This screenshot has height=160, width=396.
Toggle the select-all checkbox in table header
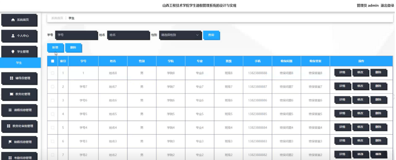click(52, 61)
